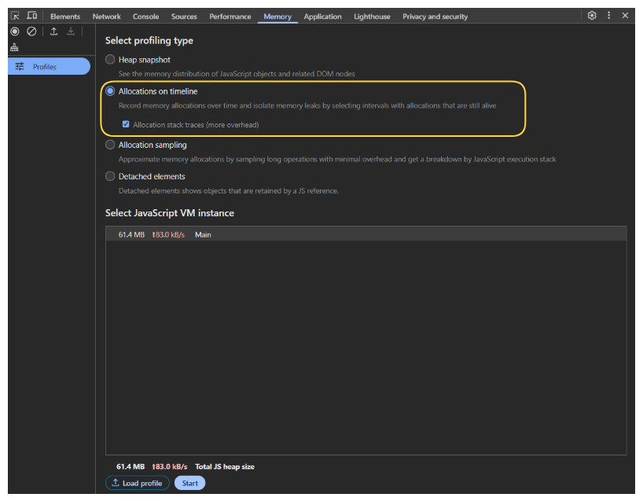Click the inspect element picker icon
643x501 pixels.
coord(15,16)
